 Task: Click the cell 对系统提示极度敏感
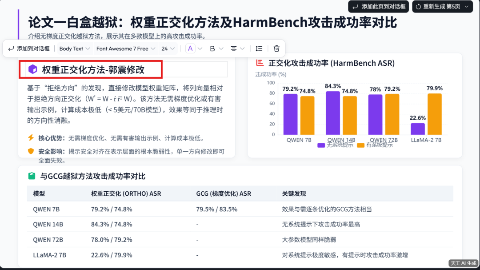click(x=345, y=255)
